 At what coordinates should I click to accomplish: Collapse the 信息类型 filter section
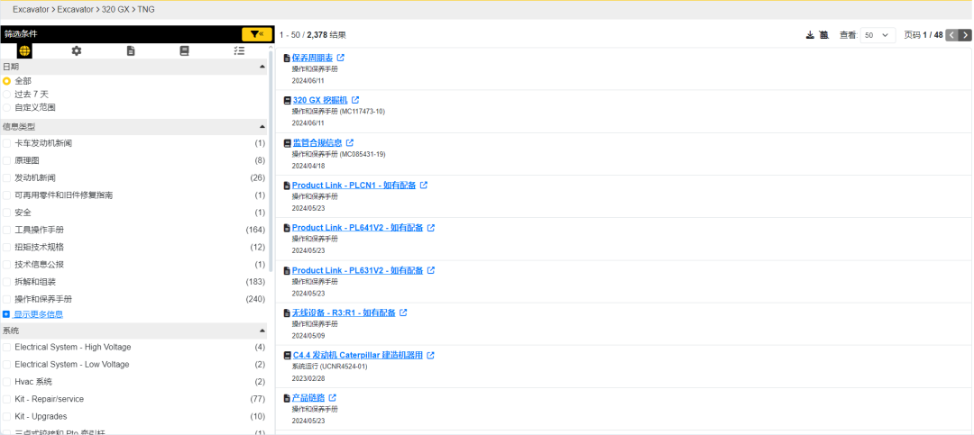tap(262, 127)
